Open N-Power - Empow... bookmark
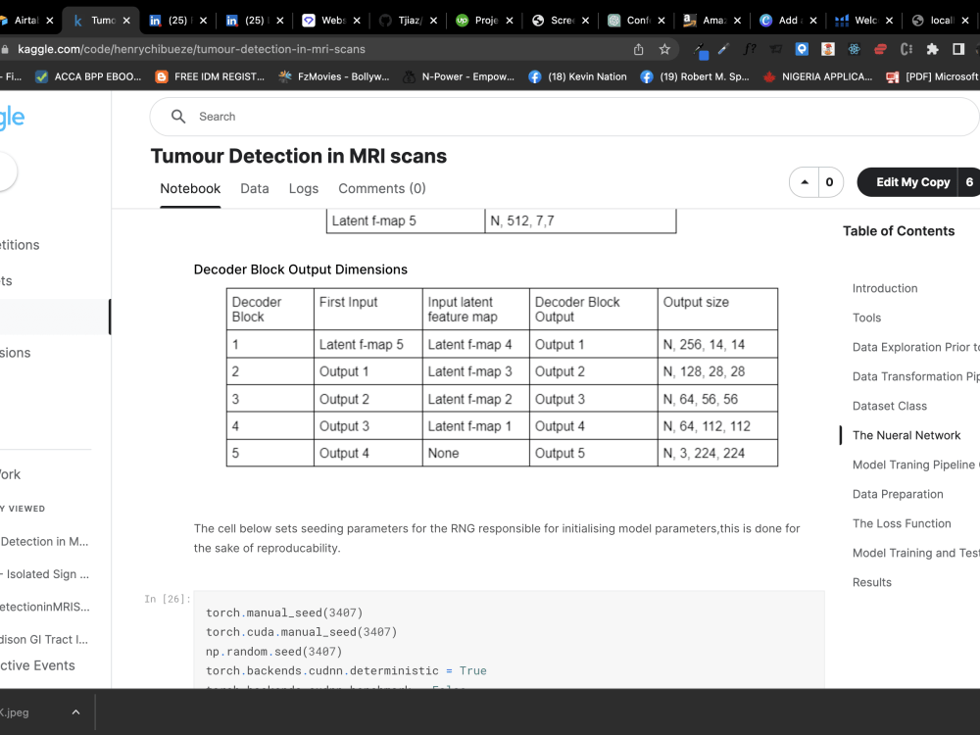980x735 pixels. pos(459,76)
